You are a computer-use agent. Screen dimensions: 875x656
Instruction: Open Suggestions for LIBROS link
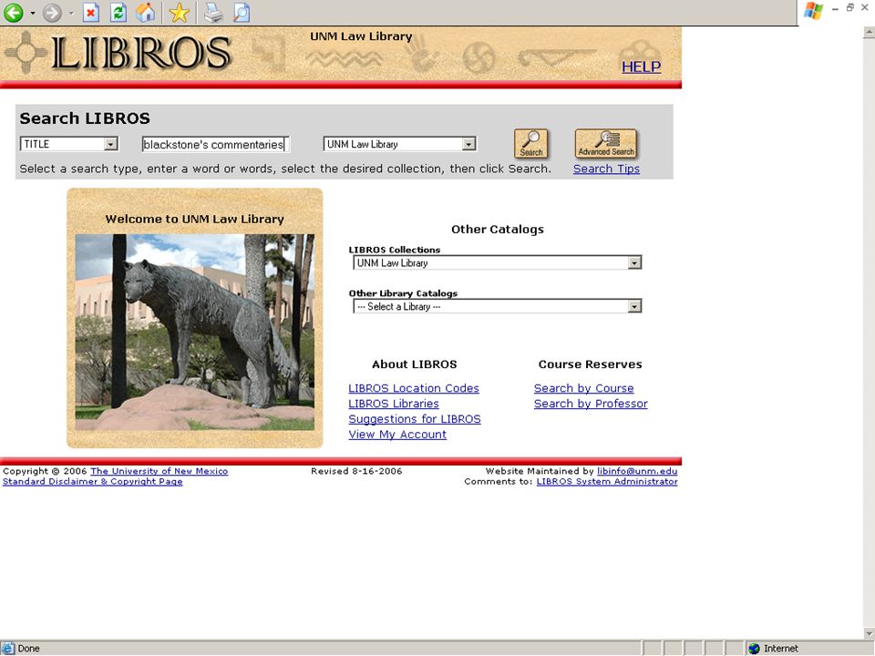pyautogui.click(x=415, y=419)
